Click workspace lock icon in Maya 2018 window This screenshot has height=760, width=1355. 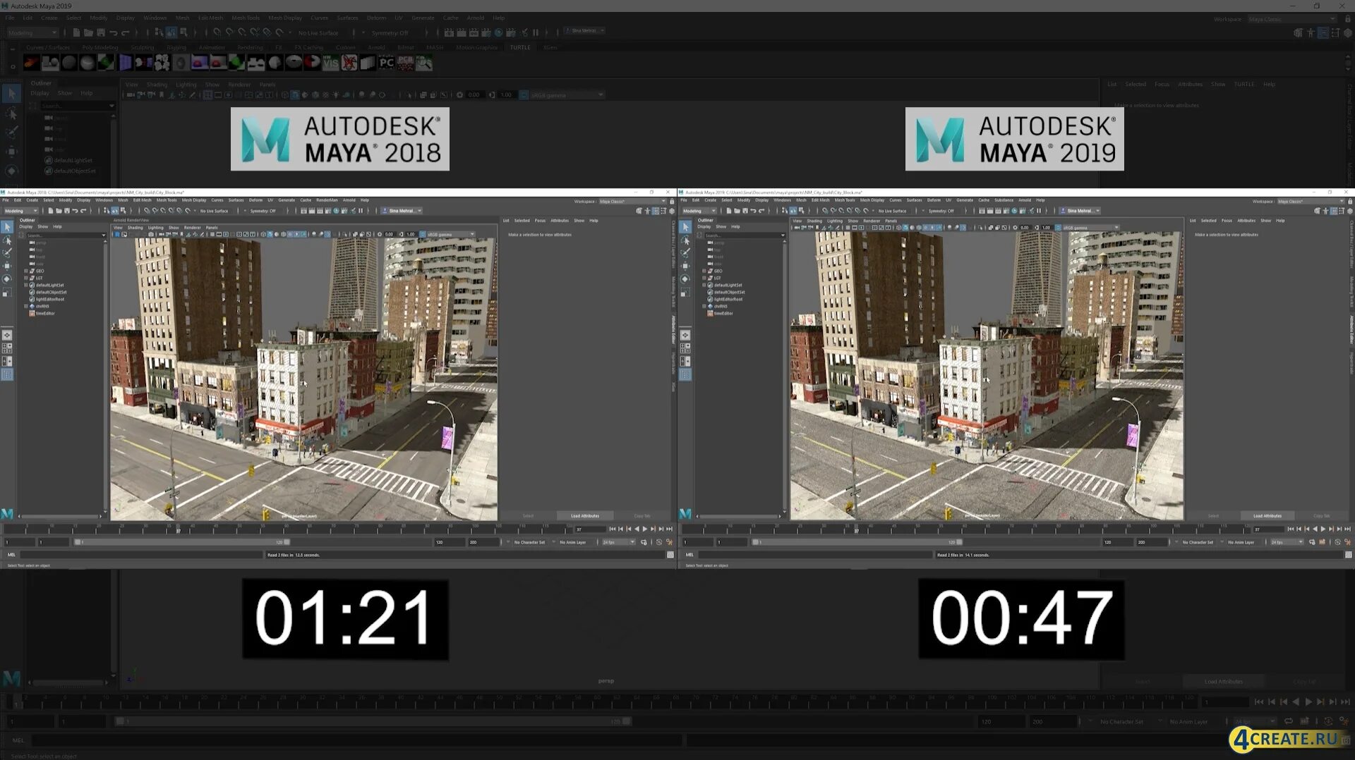coord(671,202)
